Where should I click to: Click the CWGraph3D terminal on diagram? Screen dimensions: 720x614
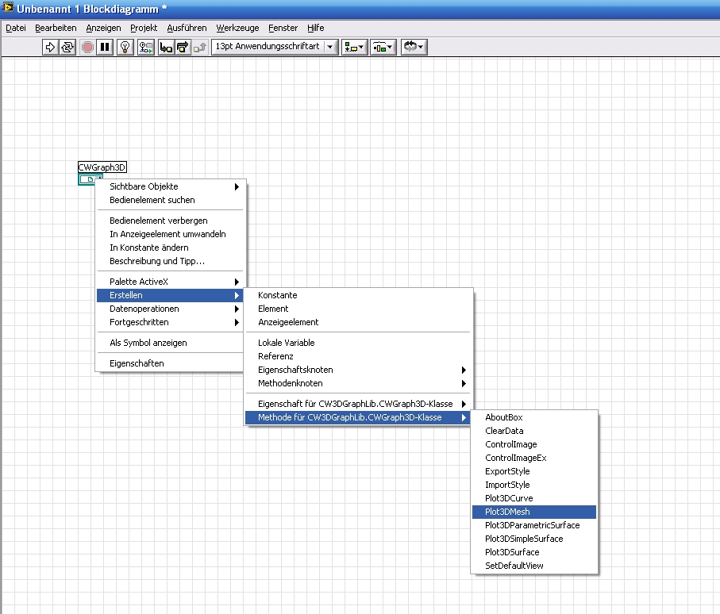(86, 179)
